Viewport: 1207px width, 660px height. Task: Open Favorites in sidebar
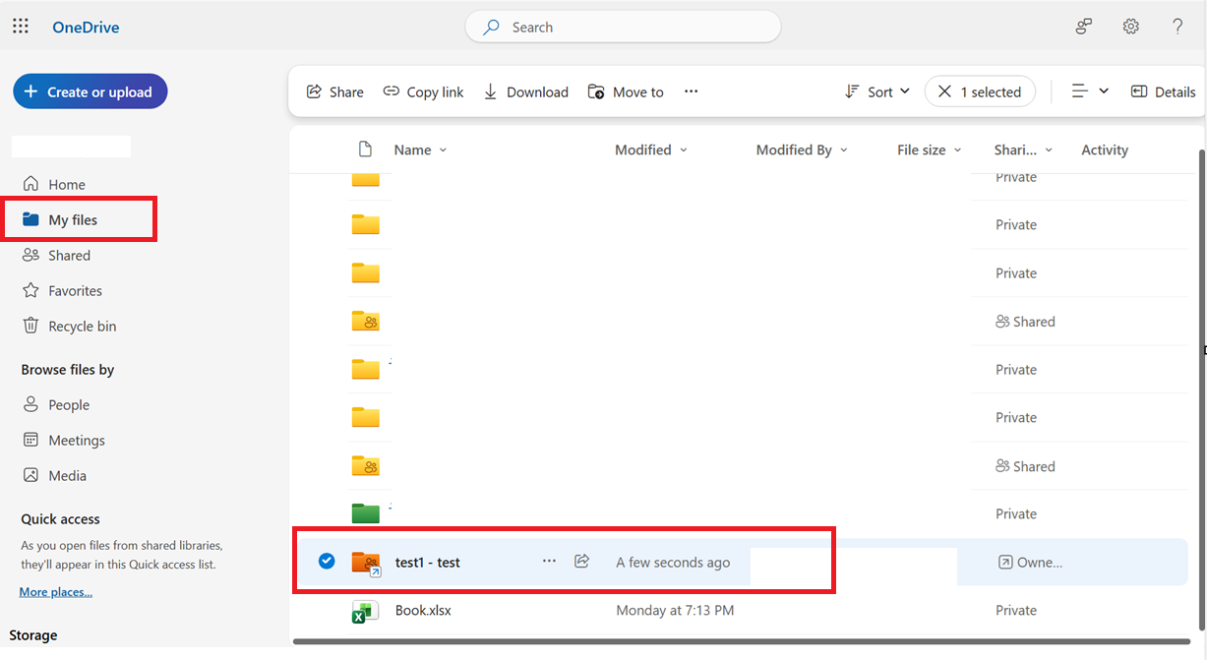click(x=62, y=290)
